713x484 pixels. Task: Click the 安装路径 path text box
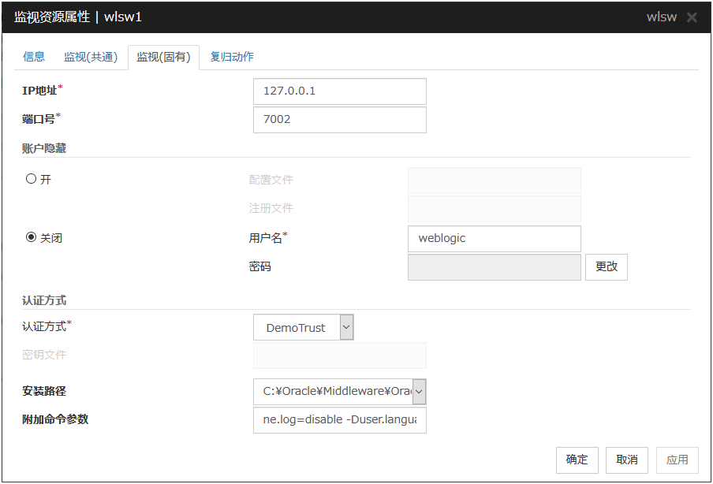pyautogui.click(x=333, y=391)
